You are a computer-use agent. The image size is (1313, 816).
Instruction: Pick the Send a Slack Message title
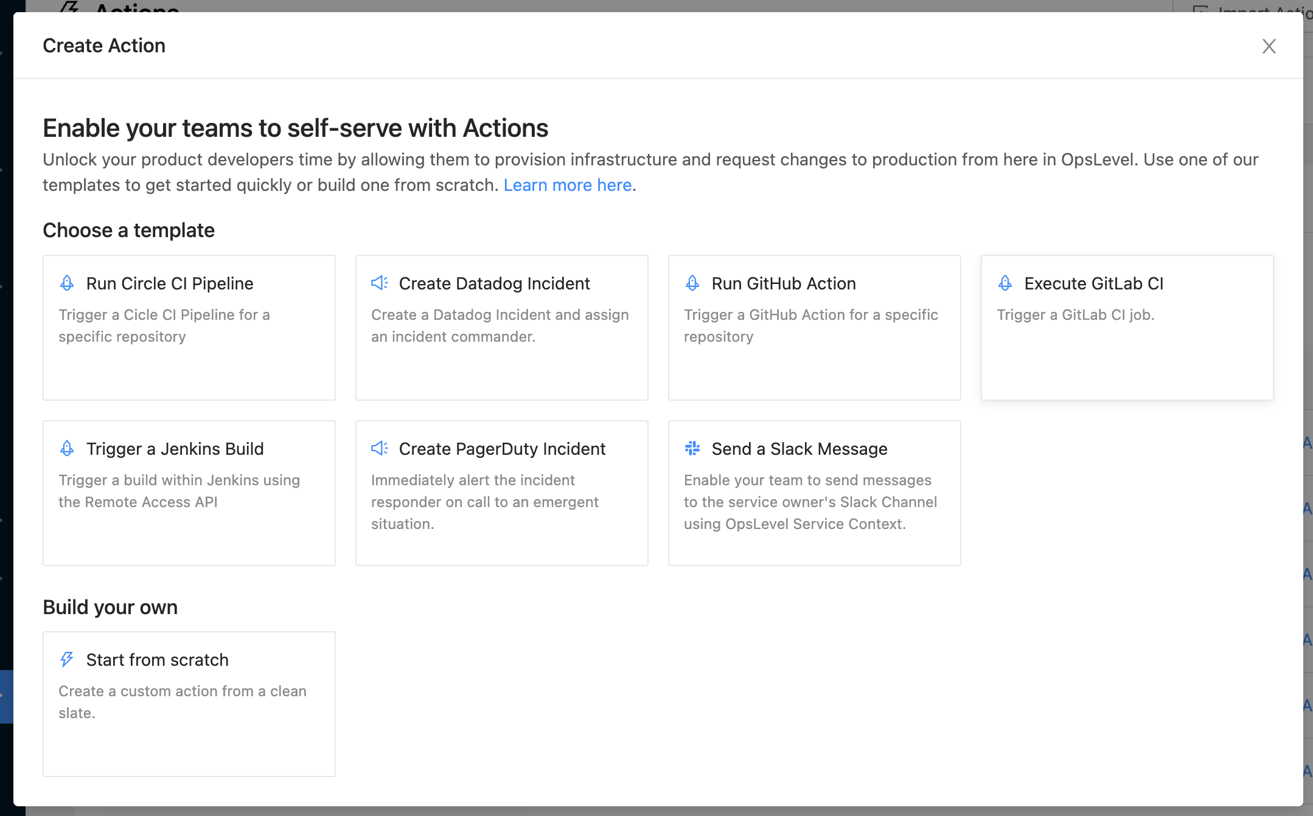(x=799, y=449)
